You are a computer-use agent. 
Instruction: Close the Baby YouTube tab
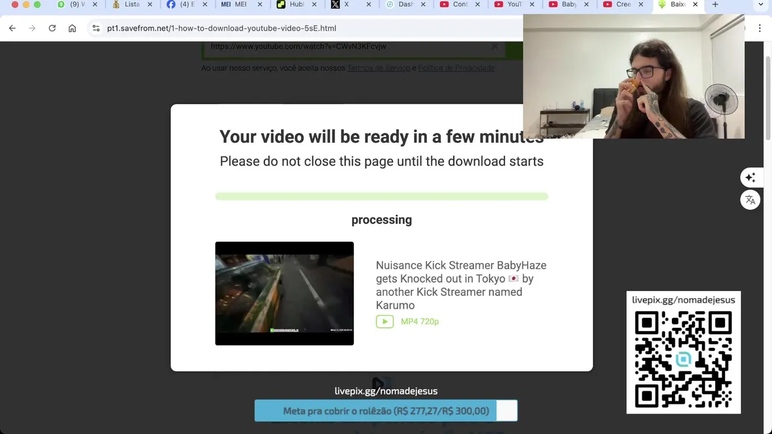[x=586, y=4]
